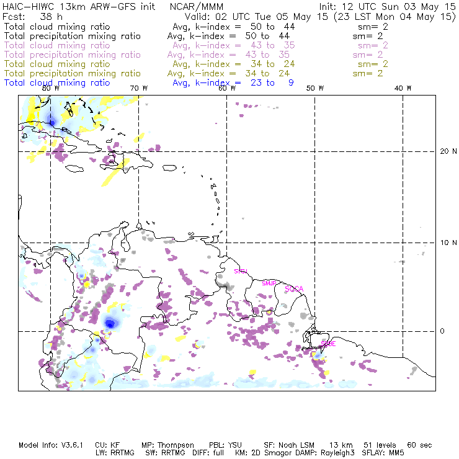This screenshot has height=459, width=459.
Task: Click the 'SF: Noah LSM' model setting
Action: pyautogui.click(x=289, y=445)
